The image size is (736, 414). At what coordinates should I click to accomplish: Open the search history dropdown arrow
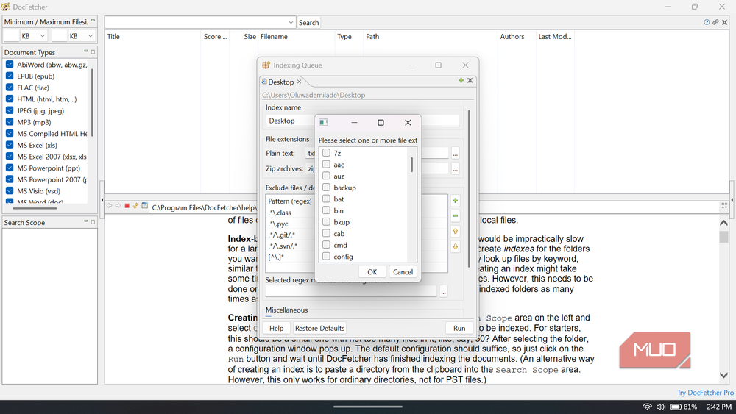(291, 22)
